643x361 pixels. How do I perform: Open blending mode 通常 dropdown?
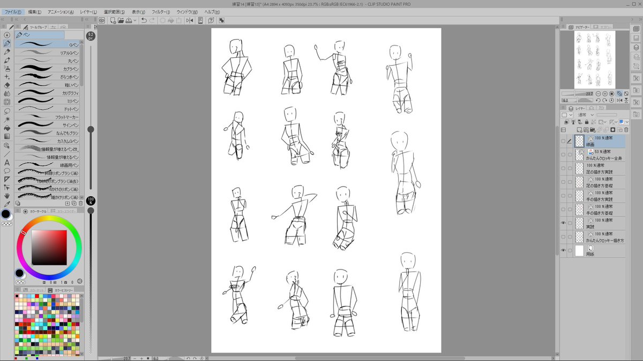tap(585, 115)
